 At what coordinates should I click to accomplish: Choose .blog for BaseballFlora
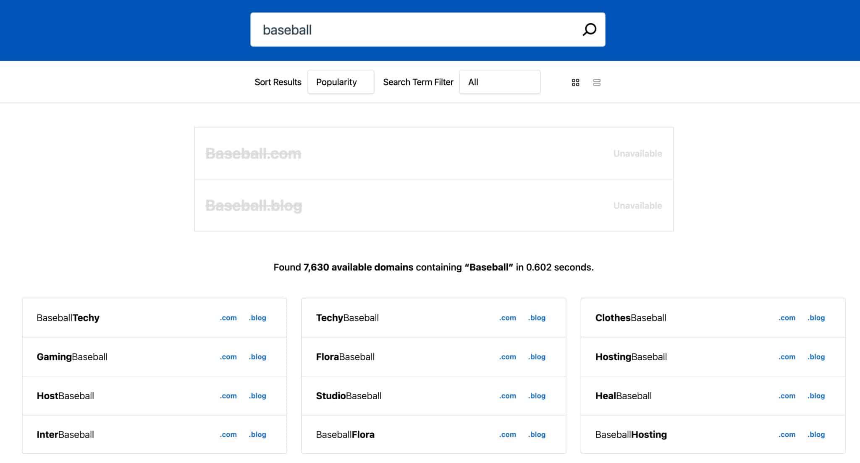tap(537, 434)
